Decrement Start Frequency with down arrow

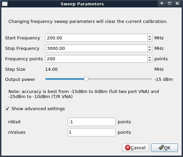150,39
